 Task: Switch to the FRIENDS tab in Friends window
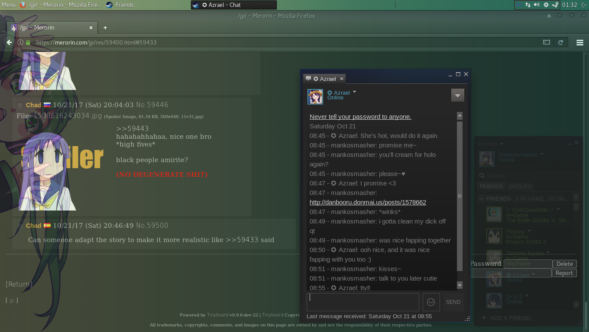tap(491, 187)
